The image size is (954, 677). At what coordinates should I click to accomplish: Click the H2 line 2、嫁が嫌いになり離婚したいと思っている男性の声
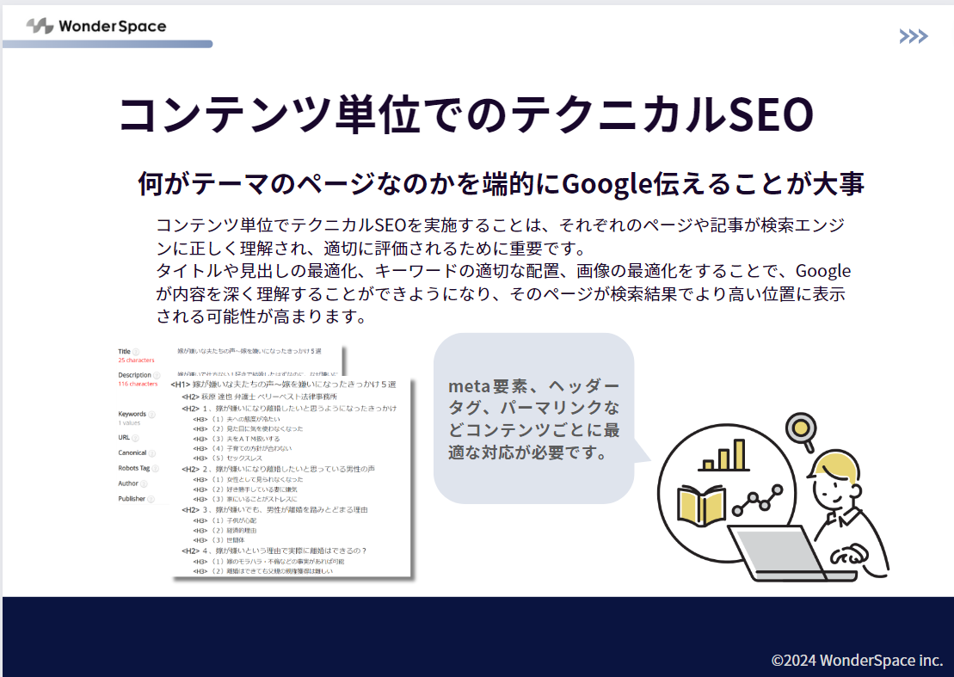[278, 469]
